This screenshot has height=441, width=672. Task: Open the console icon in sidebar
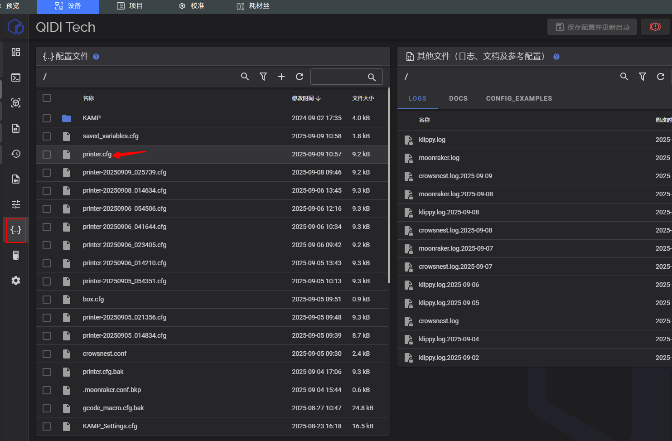16,78
